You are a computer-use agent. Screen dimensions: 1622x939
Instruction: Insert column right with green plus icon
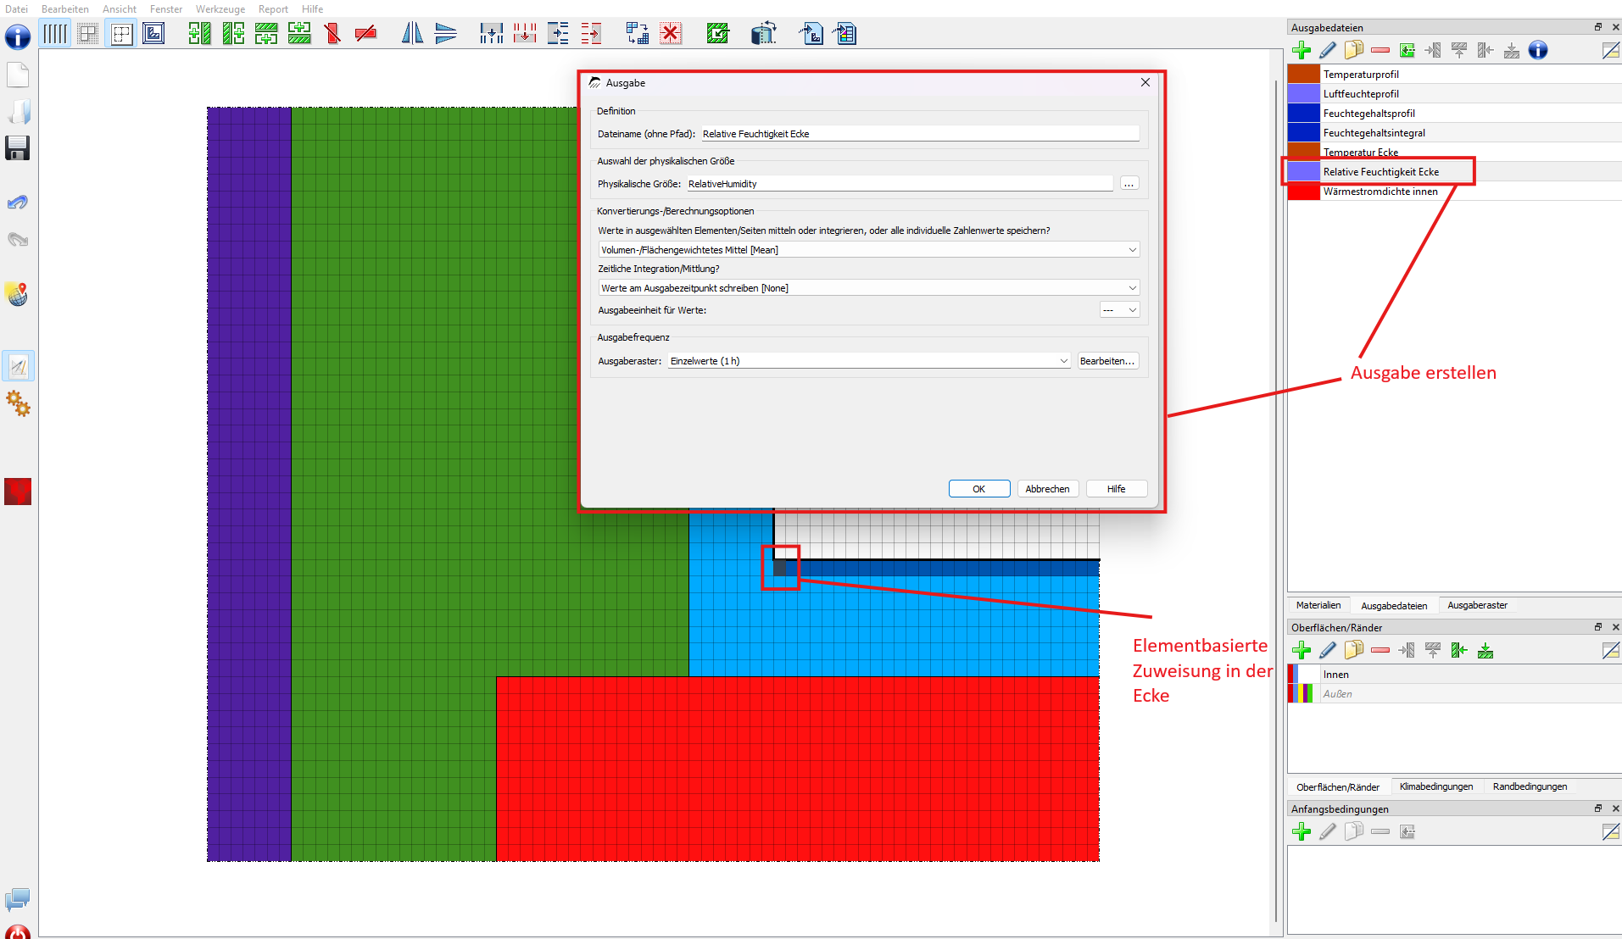pyautogui.click(x=233, y=34)
